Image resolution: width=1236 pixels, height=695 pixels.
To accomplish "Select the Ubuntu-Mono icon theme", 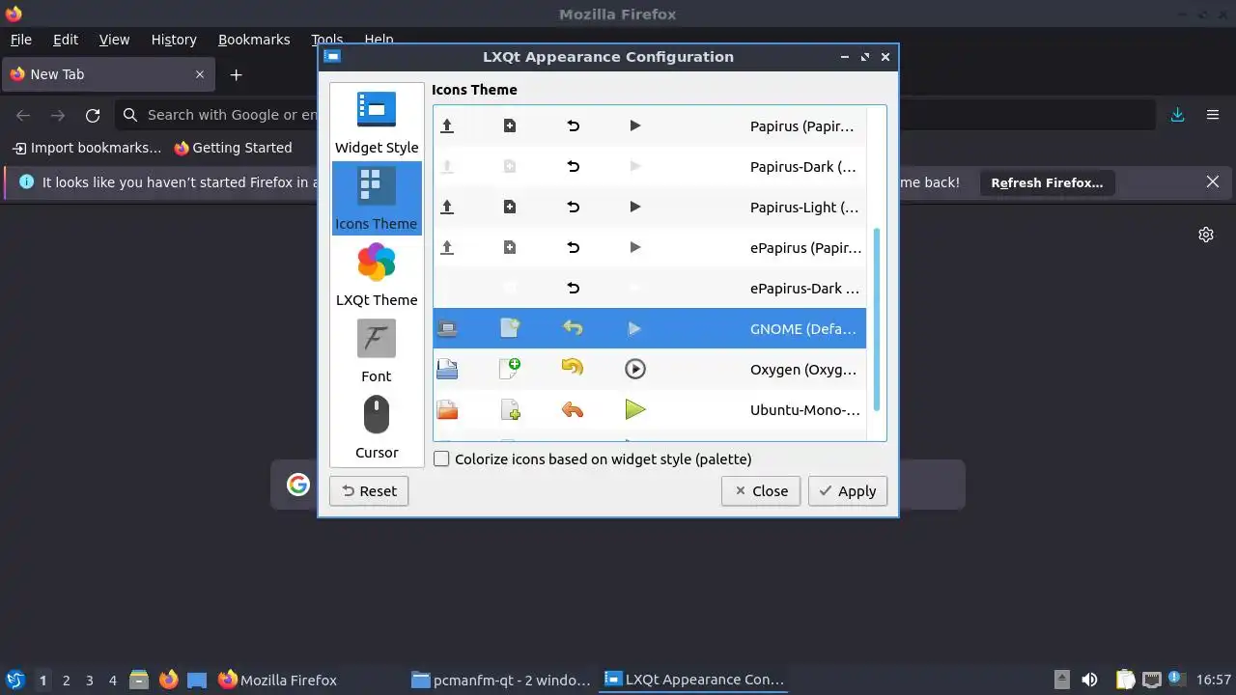I will 649,409.
